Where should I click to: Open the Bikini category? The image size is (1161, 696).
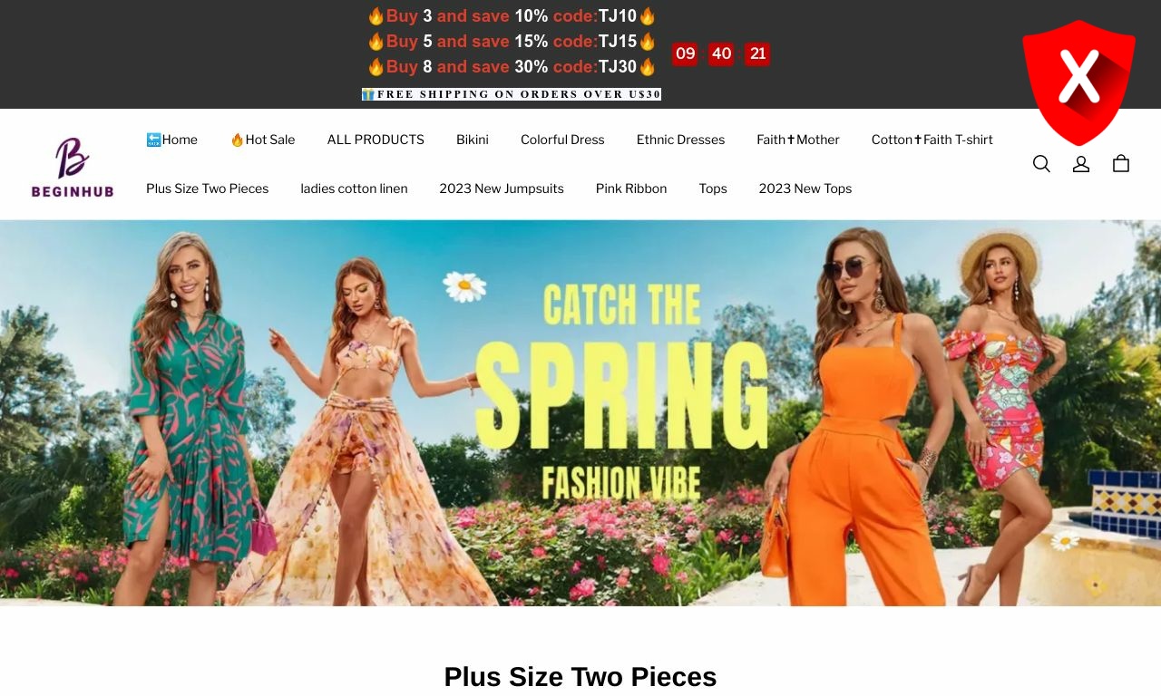pos(473,140)
